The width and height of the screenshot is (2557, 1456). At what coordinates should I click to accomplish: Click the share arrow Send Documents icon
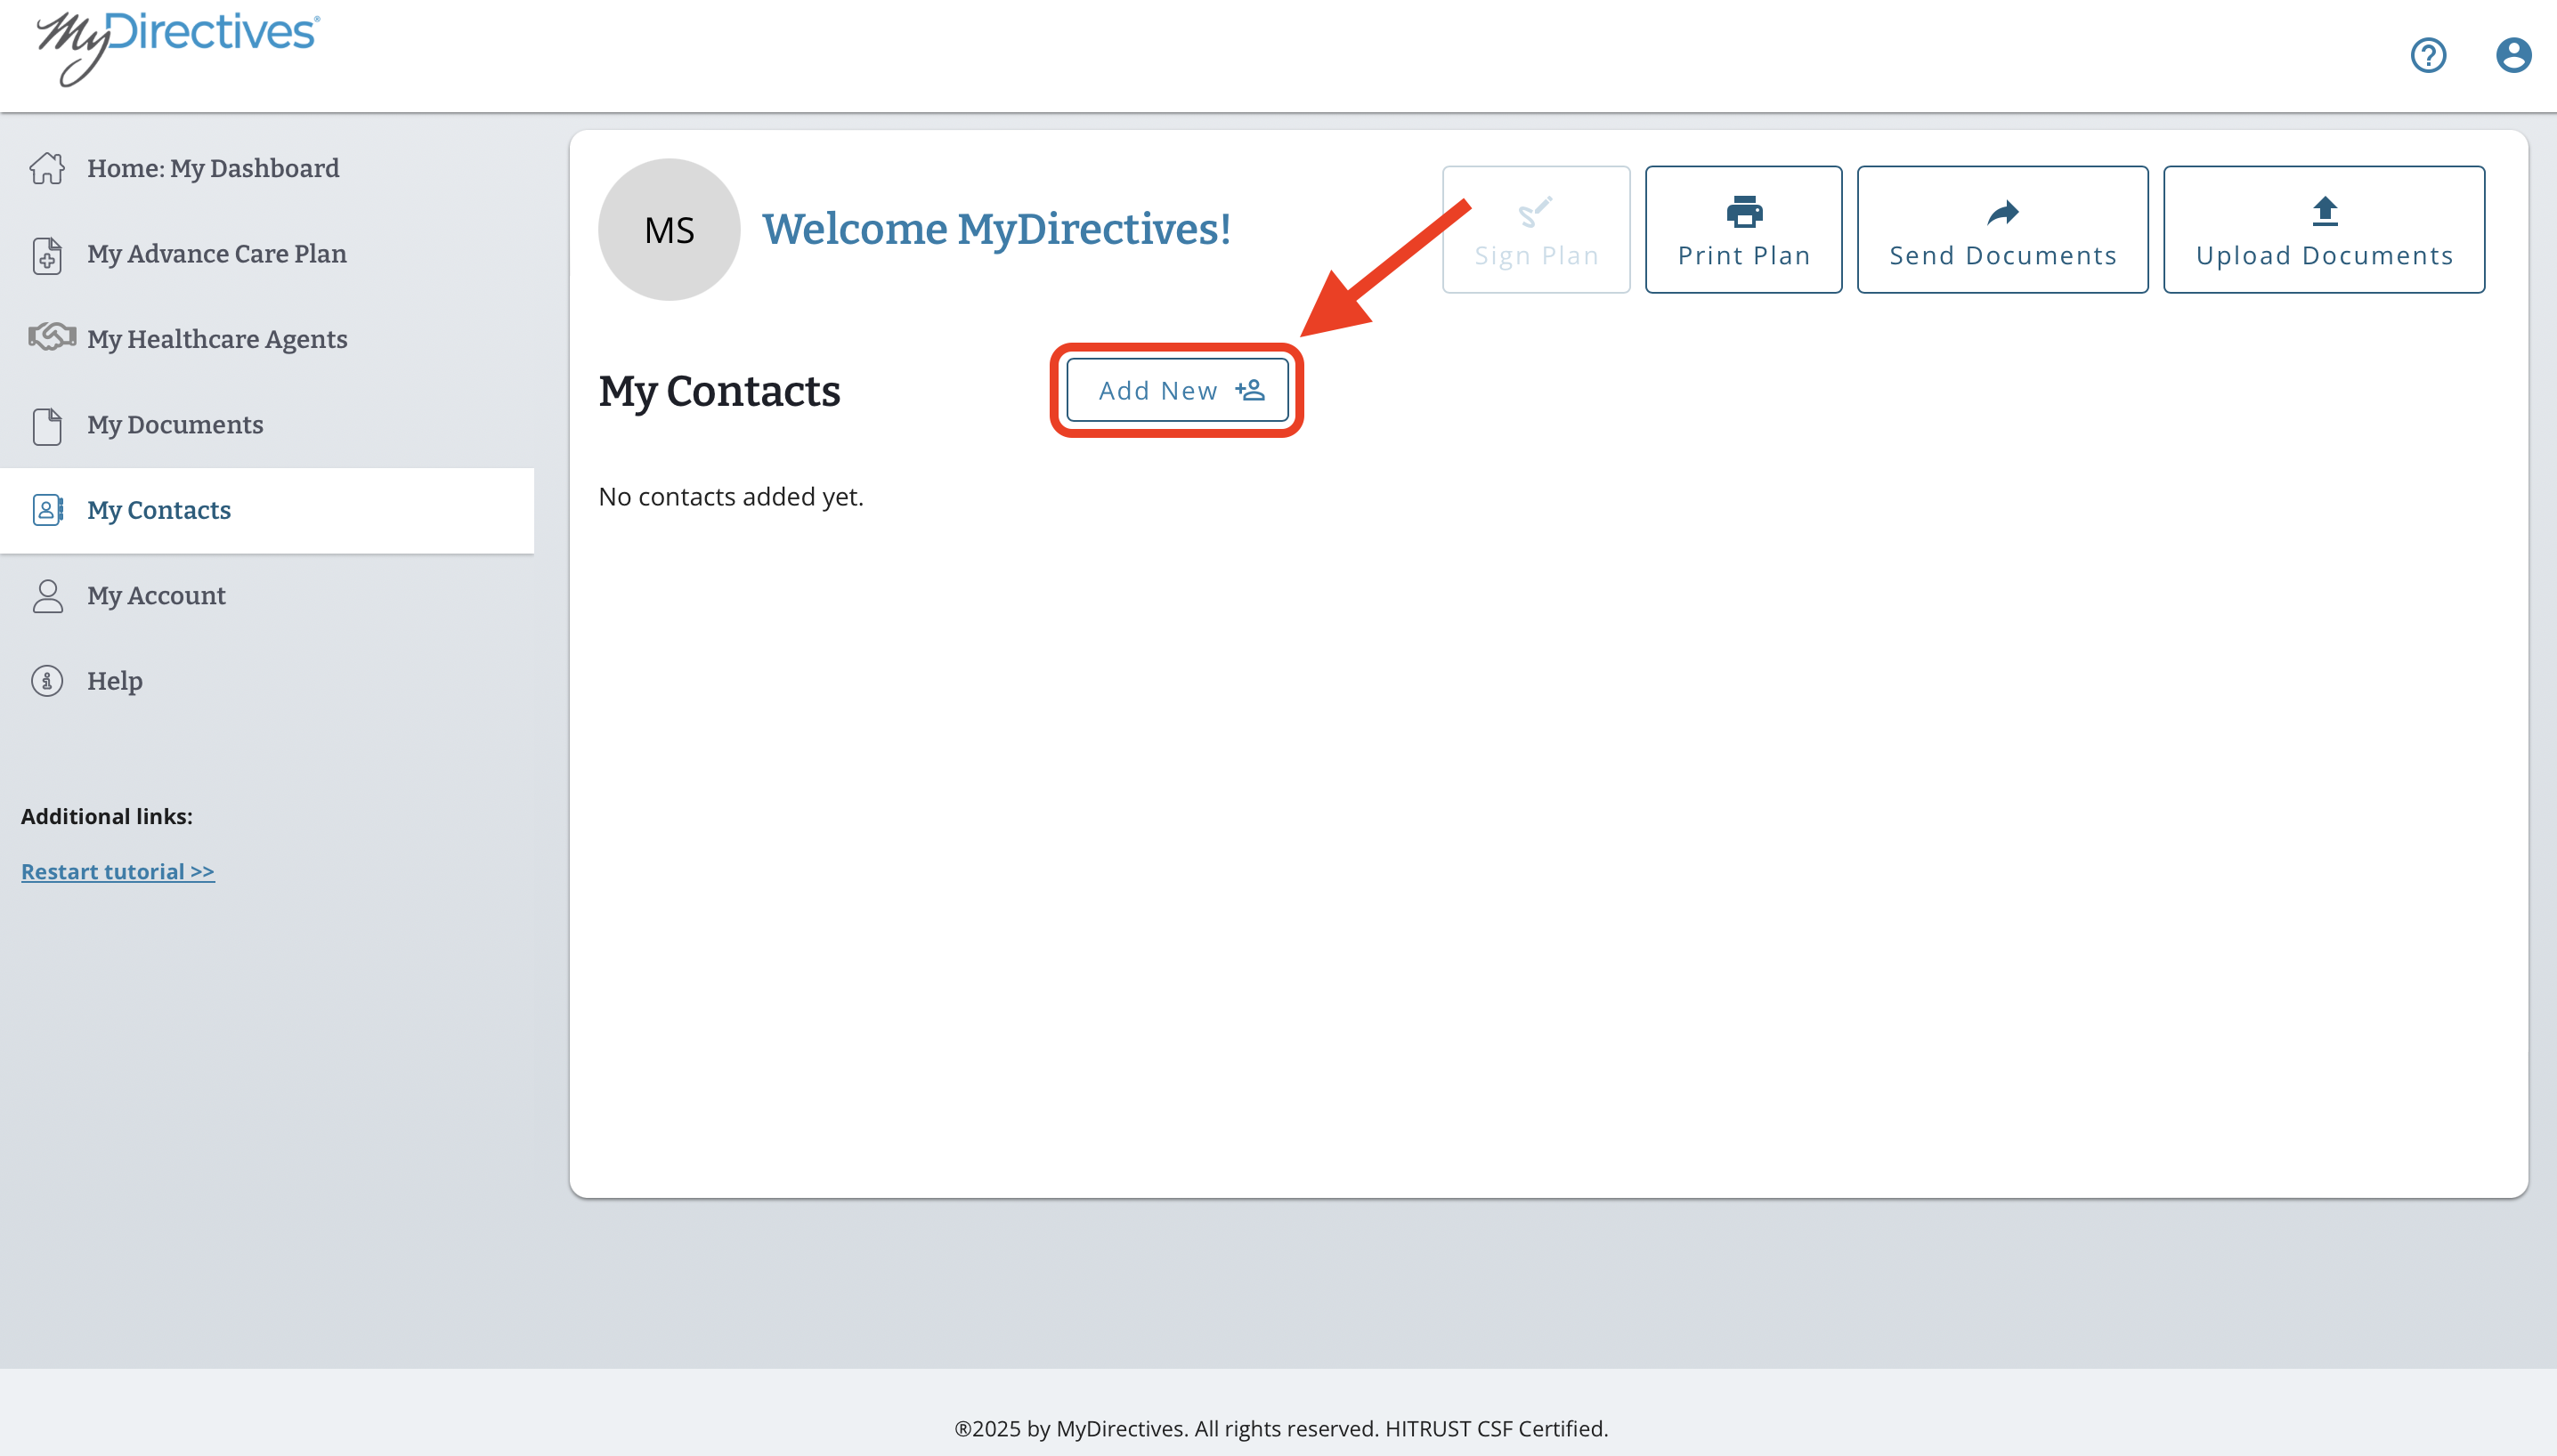[x=2003, y=212]
